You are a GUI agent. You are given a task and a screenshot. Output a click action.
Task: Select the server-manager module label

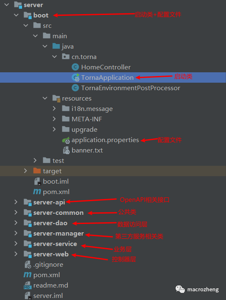tap(58, 234)
